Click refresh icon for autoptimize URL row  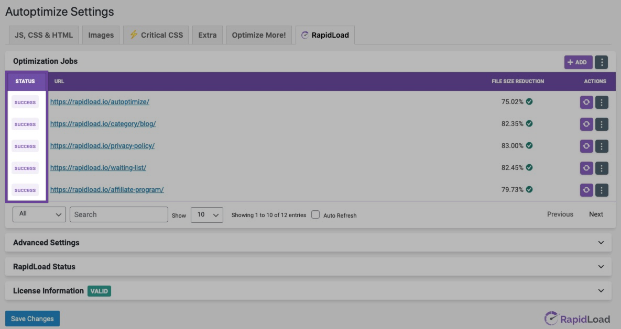[x=586, y=102]
